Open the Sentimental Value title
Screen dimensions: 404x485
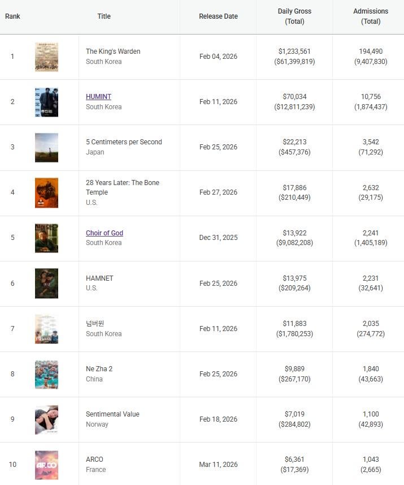(112, 414)
